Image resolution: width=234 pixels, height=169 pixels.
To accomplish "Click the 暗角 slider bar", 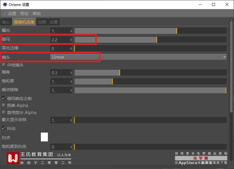I will tap(151, 73).
